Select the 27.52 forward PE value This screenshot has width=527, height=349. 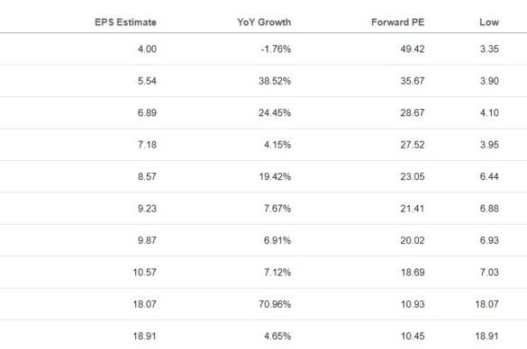413,145
